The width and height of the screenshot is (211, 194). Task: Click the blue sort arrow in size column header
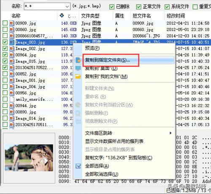(x=62, y=15)
